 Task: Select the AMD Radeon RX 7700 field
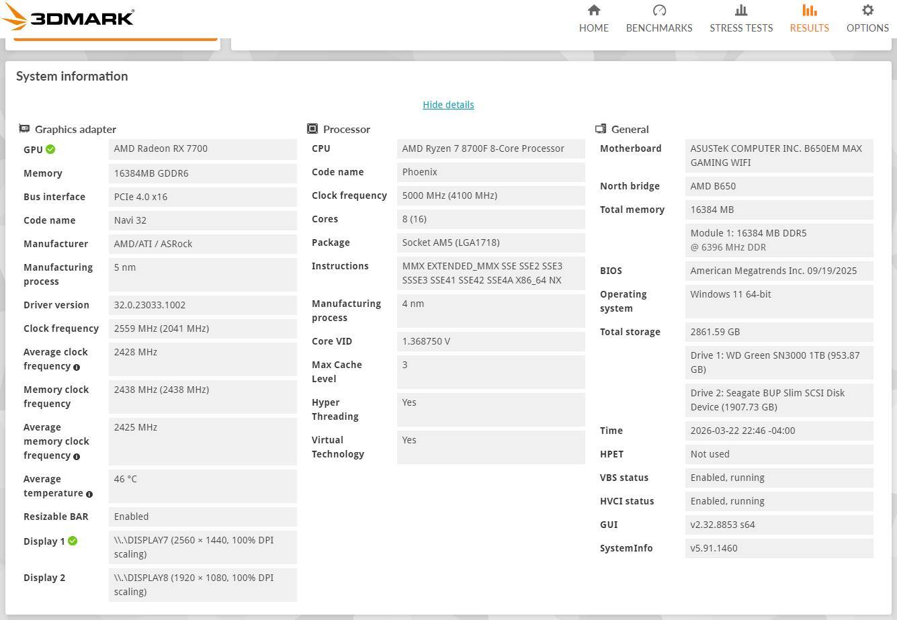[202, 149]
